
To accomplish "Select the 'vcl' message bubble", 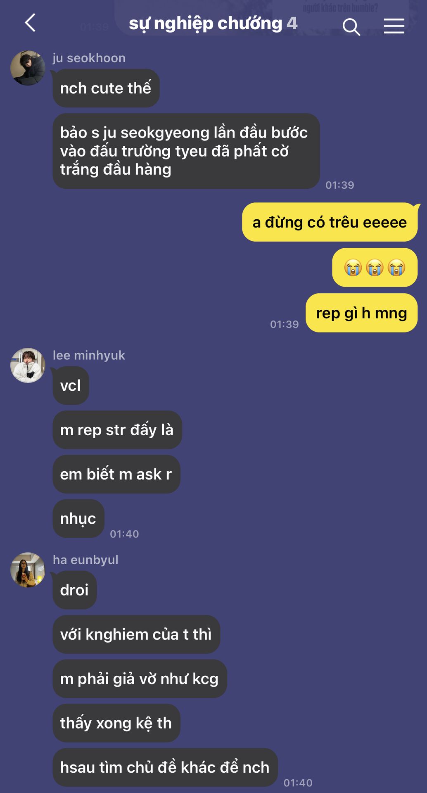I will pos(71,386).
